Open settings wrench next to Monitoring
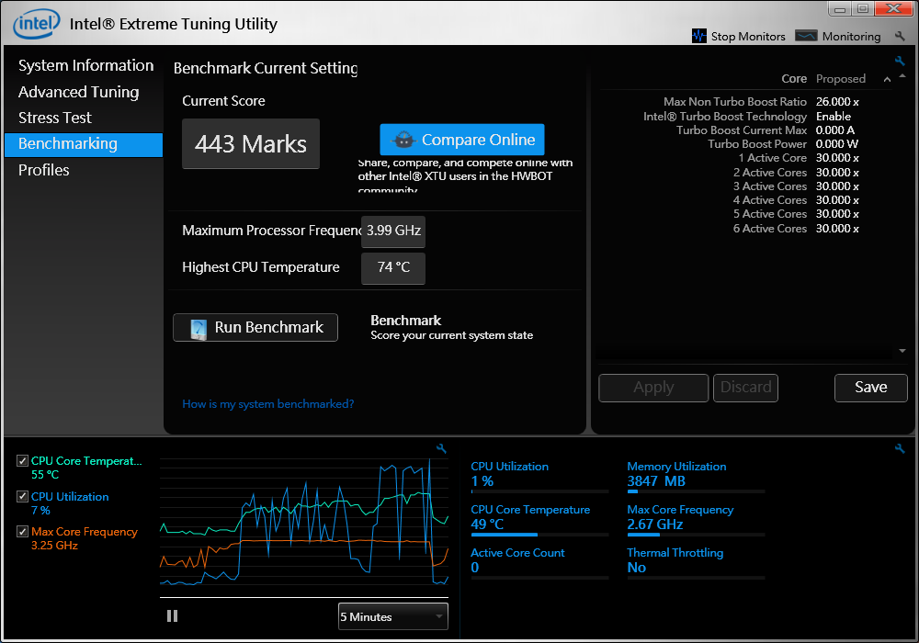 tap(900, 37)
